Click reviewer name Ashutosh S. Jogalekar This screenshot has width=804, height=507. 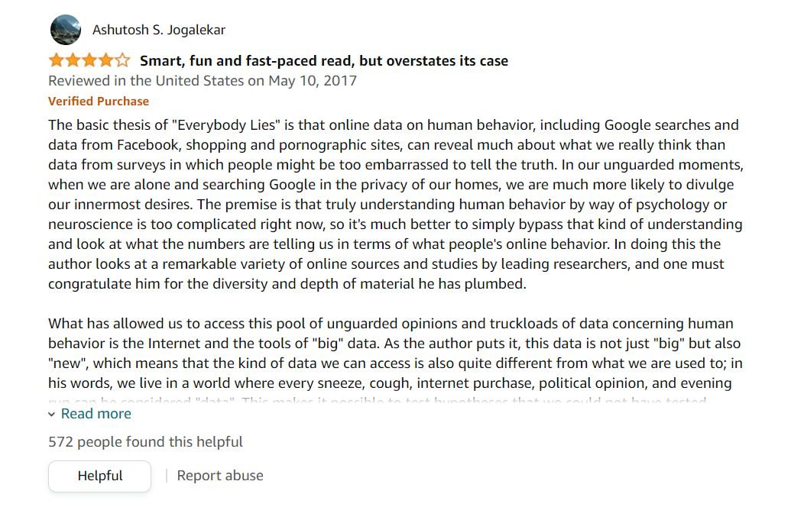tap(159, 30)
